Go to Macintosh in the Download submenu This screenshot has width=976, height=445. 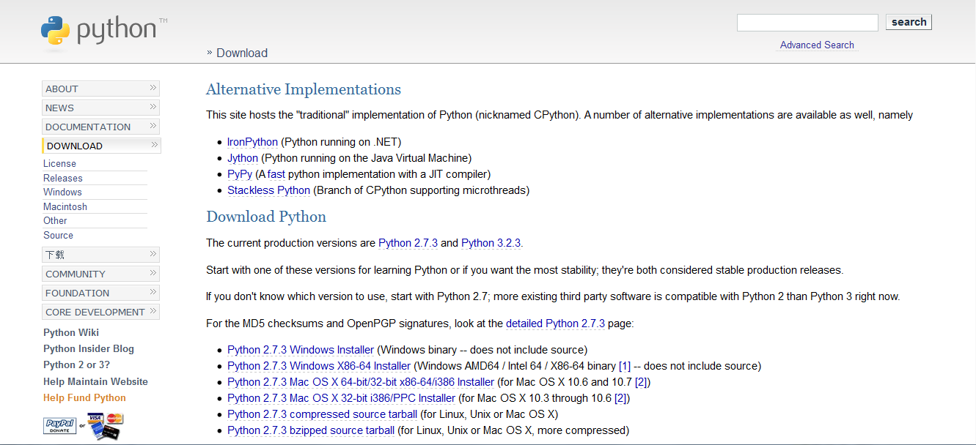pyautogui.click(x=65, y=206)
